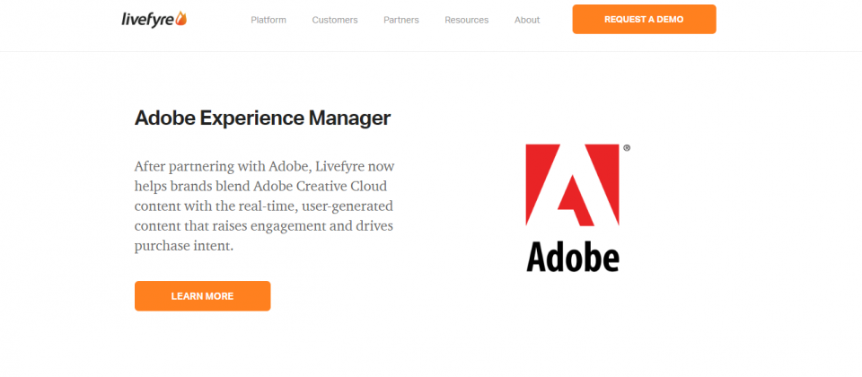Click the livefyre wordmark in the header
The image size is (862, 377).
coord(148,20)
